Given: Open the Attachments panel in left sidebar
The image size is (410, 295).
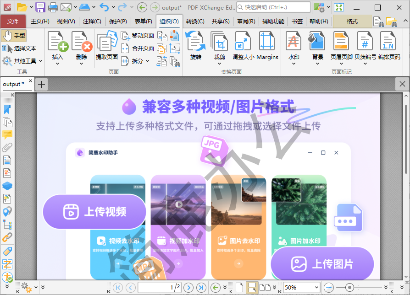Looking at the screenshot, I should coord(7,148).
